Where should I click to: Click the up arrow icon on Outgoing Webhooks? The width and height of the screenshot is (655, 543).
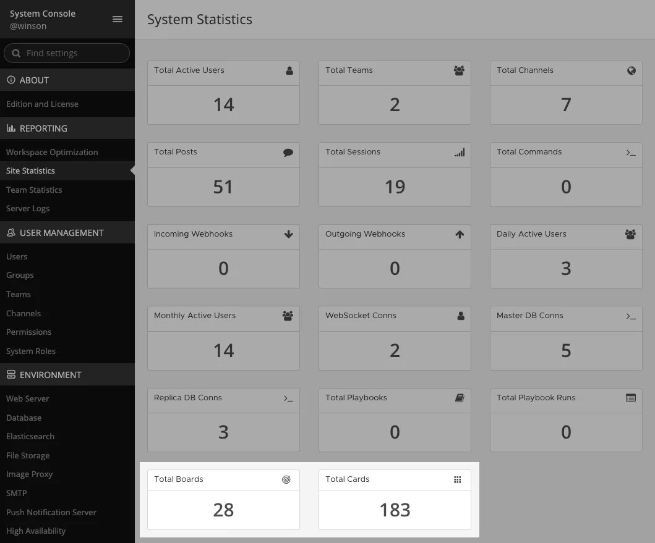(460, 234)
